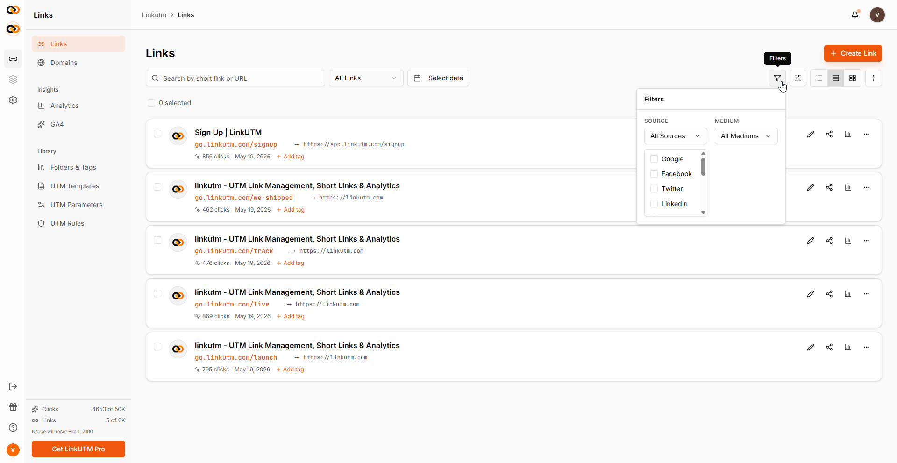The image size is (897, 463).
Task: Select the go.linkutm.com/track row checkbox
Action: point(157,240)
